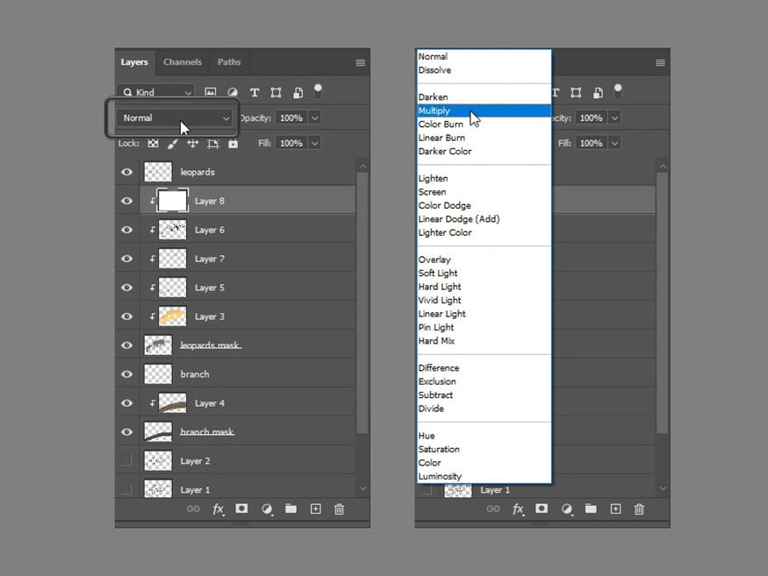
Task: Click scroll up arrow in left layers list
Action: tap(363, 167)
